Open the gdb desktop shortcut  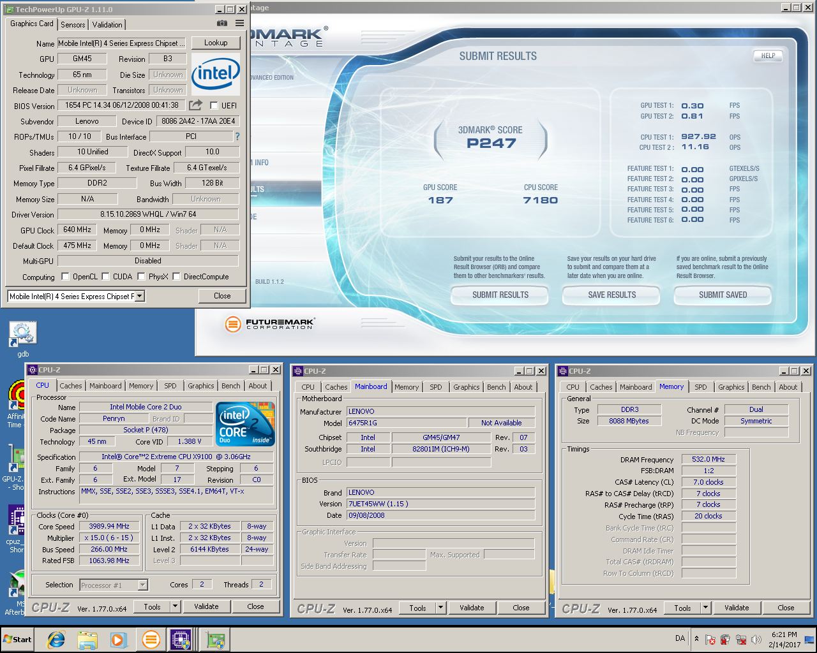23,339
